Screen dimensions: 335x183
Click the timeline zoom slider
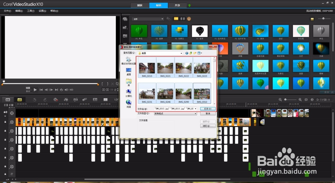pyautogui.click(x=290, y=100)
